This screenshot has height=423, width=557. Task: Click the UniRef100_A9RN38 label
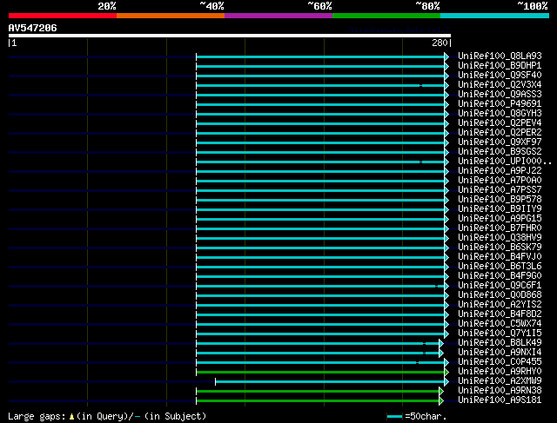(500, 391)
